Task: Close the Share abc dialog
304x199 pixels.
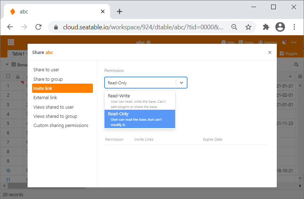Action: [270, 52]
